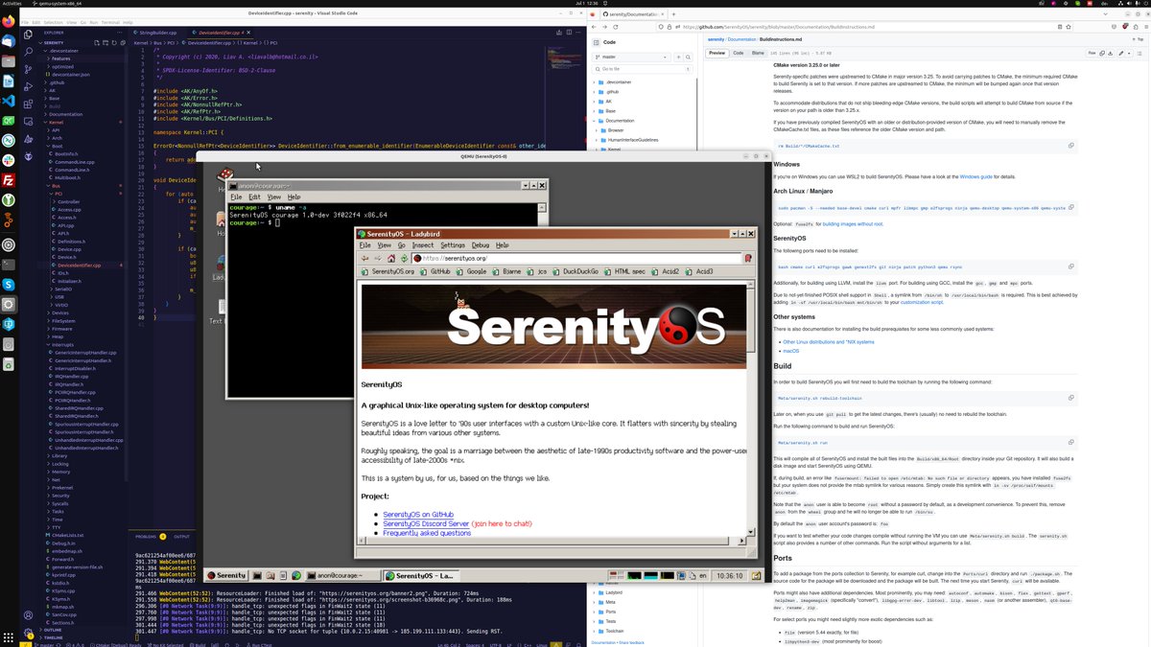Follow the 'SerenityOS Discord Server' link
1151x647 pixels.
426,522
